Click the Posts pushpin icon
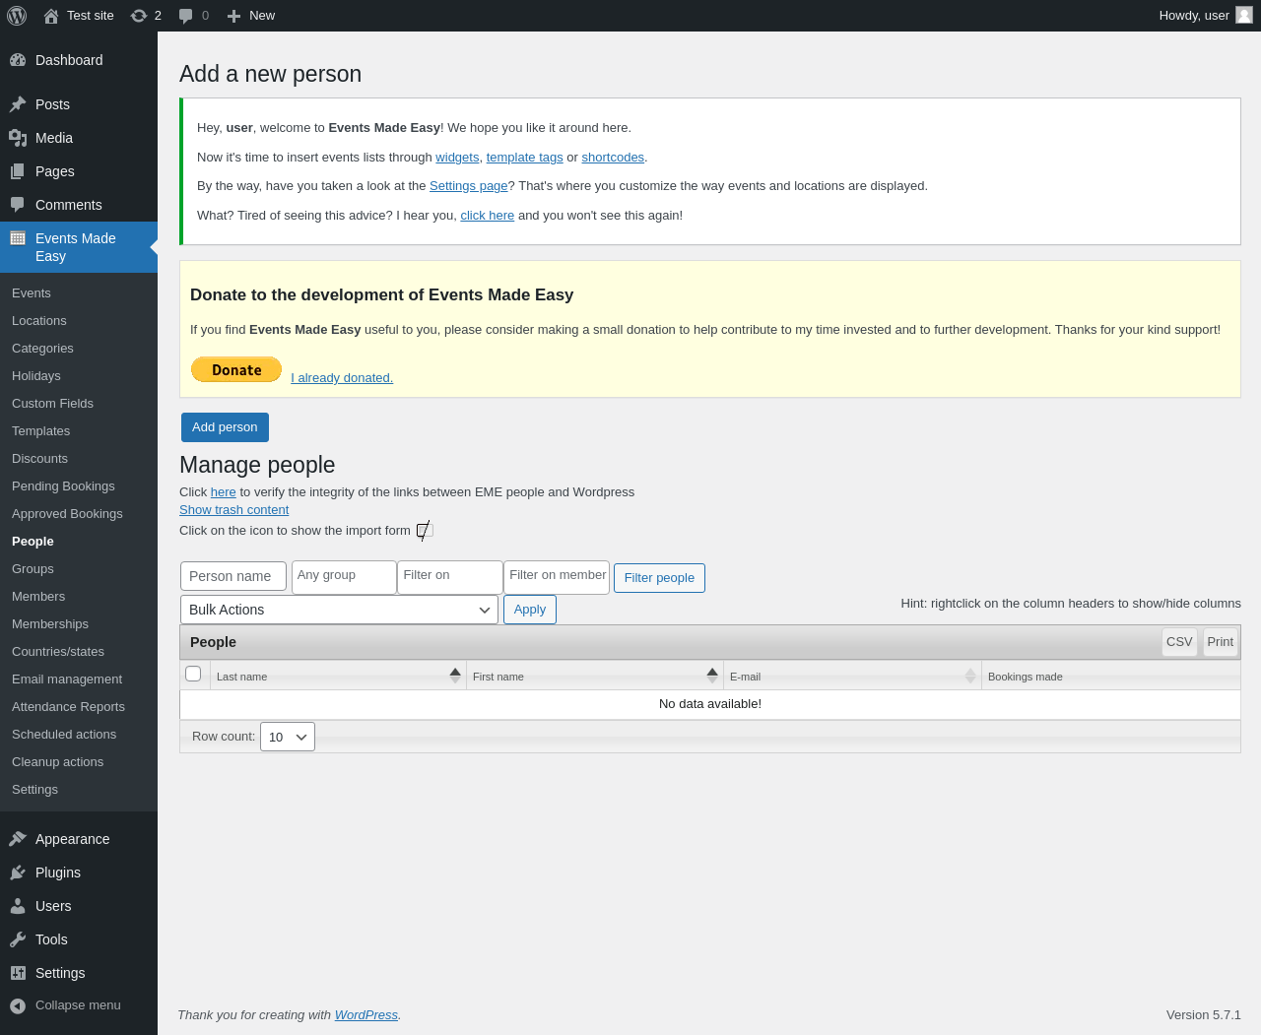 [18, 104]
